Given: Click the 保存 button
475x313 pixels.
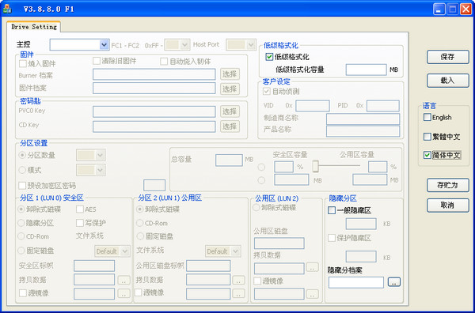Looking at the screenshot, I should click(448, 57).
